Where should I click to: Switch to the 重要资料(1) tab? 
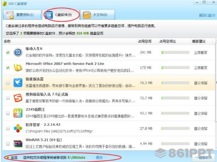tap(22, 15)
